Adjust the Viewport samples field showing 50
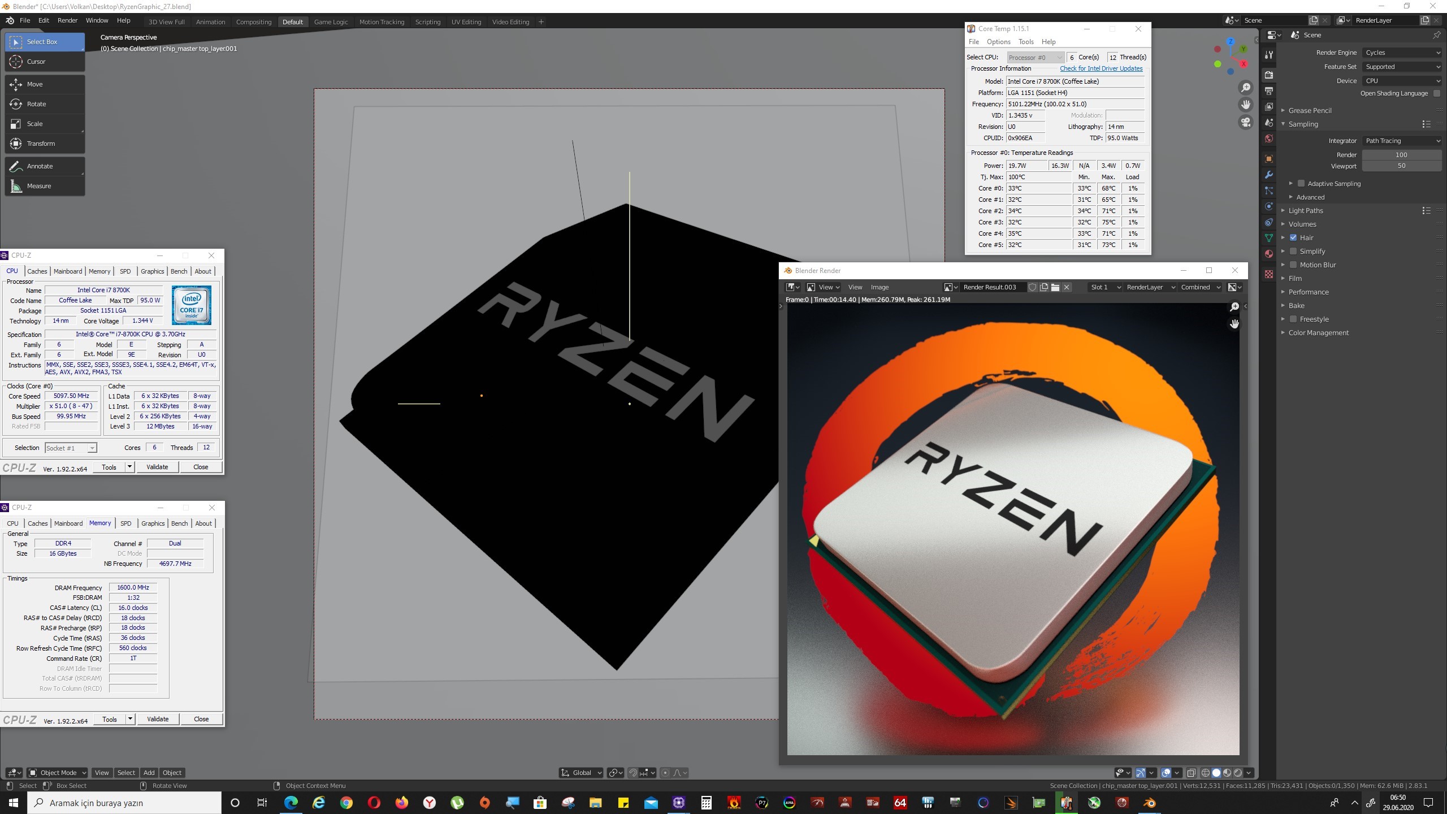 (x=1402, y=166)
